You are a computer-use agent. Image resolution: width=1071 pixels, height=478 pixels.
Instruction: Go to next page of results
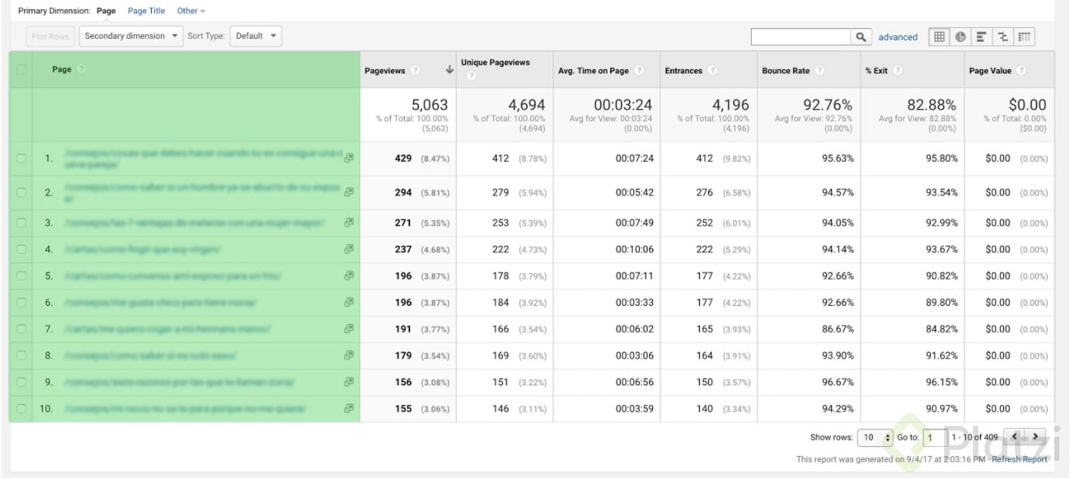point(1035,436)
